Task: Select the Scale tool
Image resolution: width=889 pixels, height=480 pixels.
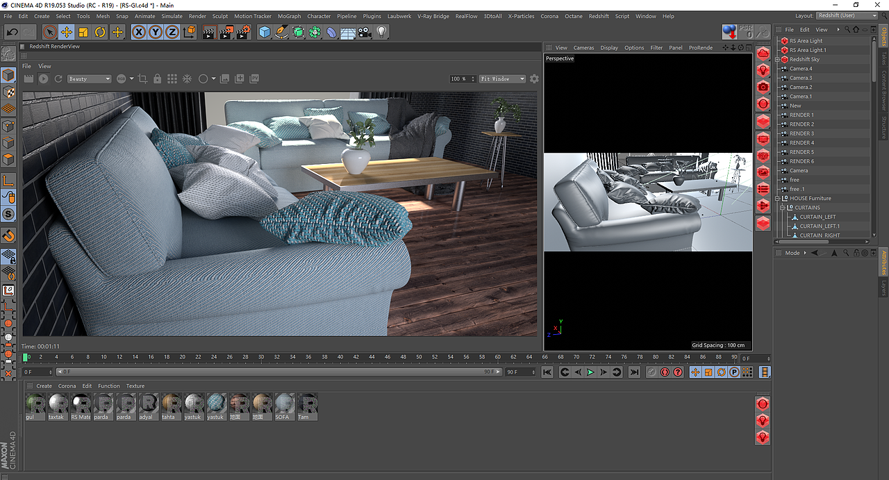Action: 83,32
